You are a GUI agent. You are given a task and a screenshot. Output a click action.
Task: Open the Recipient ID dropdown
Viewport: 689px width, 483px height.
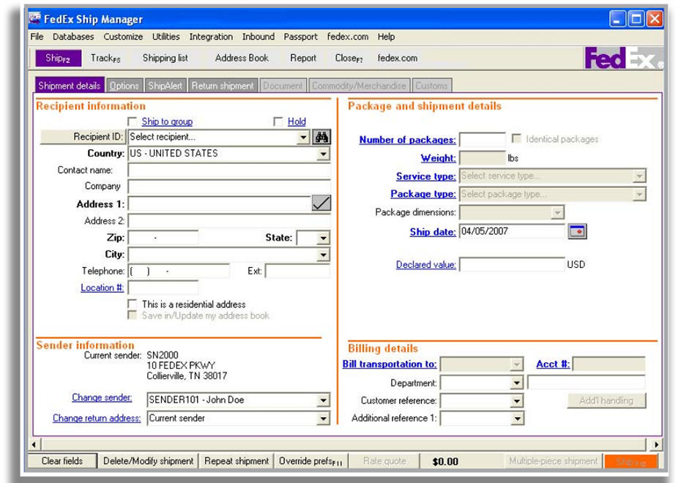coord(302,138)
